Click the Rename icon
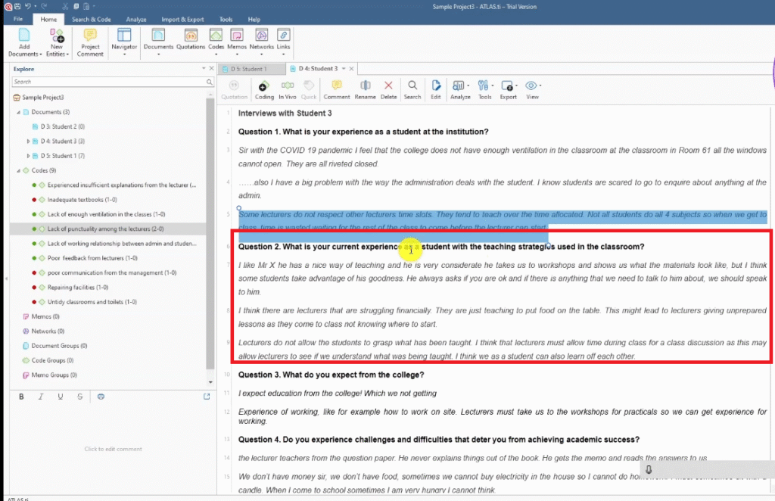 [365, 89]
